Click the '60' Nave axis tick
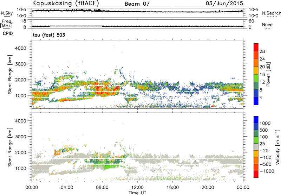 coord(251,21)
